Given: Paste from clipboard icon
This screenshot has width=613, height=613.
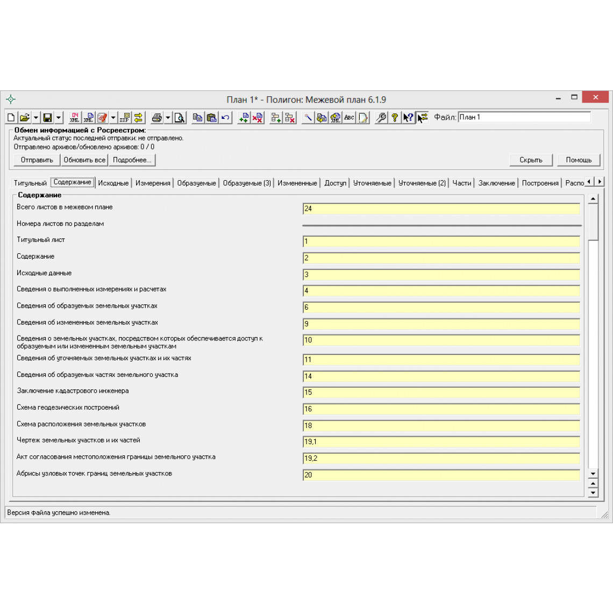Looking at the screenshot, I should 211,117.
